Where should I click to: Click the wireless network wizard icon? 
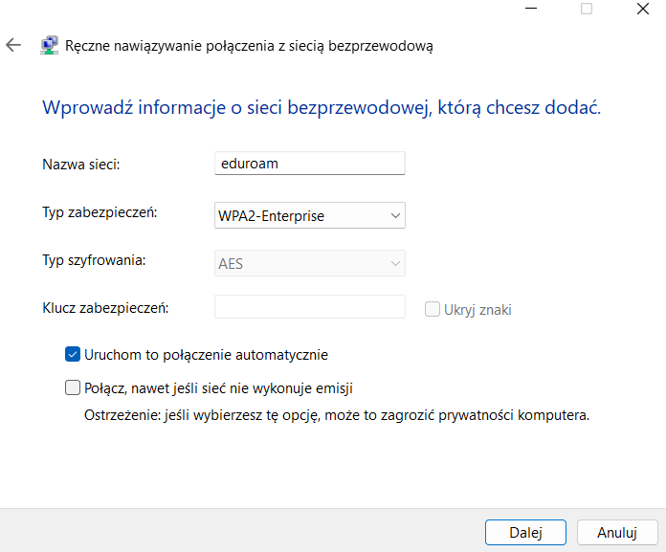click(x=49, y=45)
